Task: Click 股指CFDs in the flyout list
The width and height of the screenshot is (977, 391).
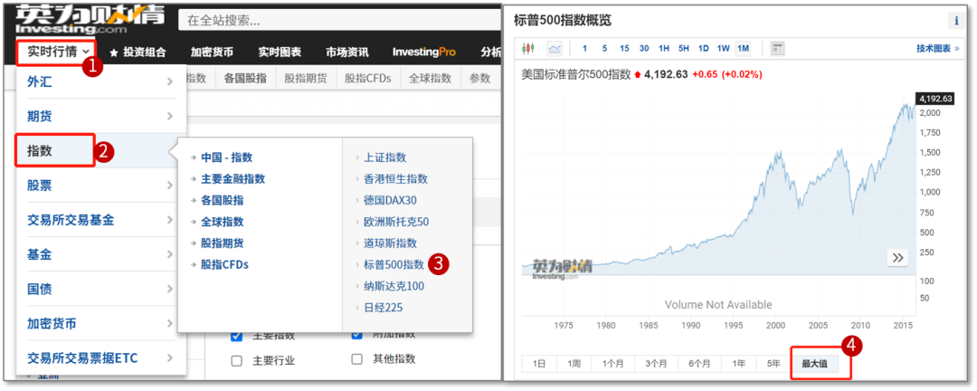Action: (224, 264)
